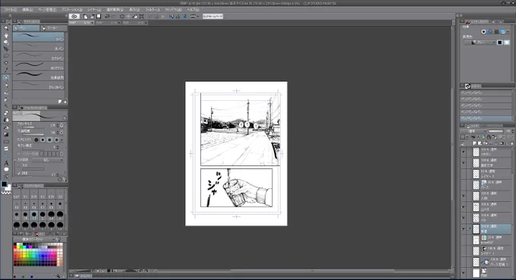Viewport: 516px width, 280px height.
Task: Click the main (black) drawing color swatch
Action: (x=4, y=184)
